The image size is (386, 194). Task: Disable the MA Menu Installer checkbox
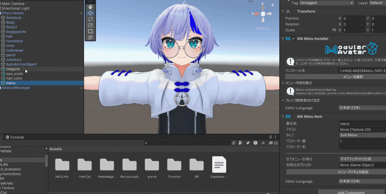point(293,38)
